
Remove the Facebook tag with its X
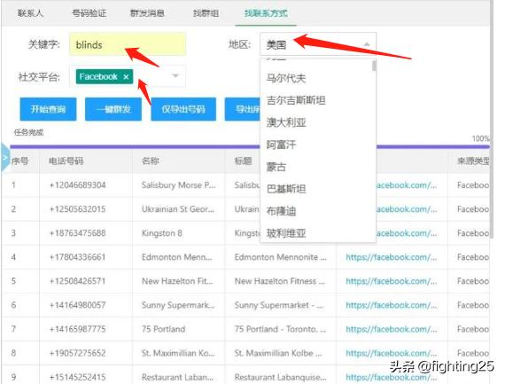click(126, 77)
